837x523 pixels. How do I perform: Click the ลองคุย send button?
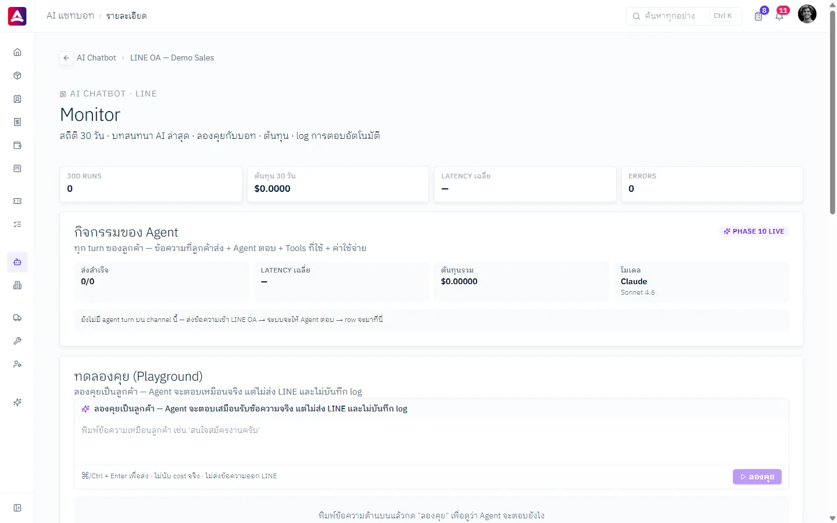click(757, 477)
